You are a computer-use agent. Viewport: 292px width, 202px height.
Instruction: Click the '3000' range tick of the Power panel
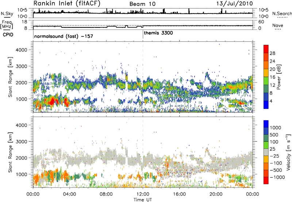coord(22,66)
